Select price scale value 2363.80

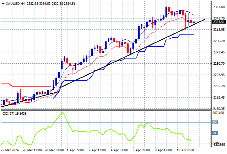tap(219, 7)
